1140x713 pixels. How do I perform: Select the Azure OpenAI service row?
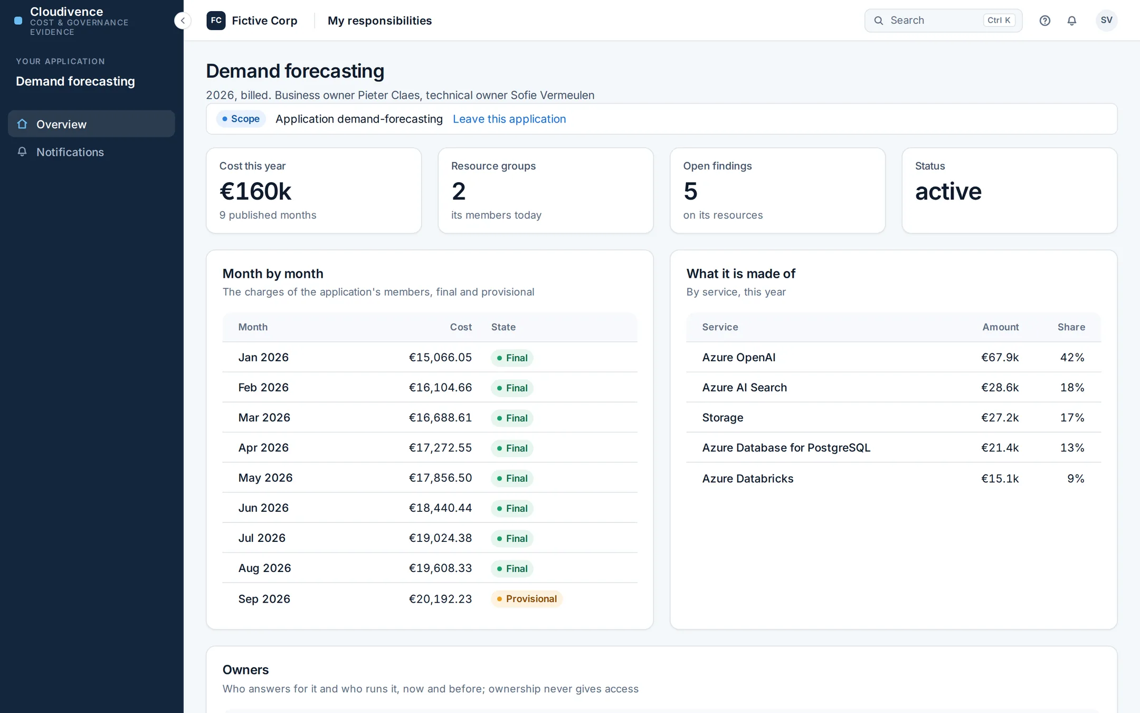[893, 357]
